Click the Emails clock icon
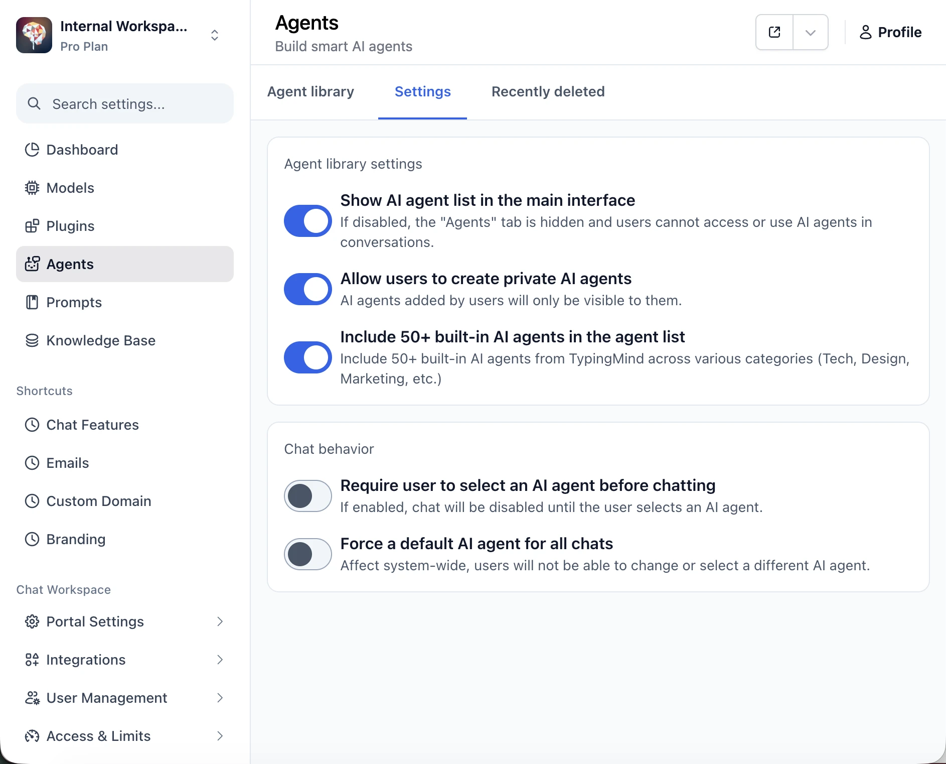 coord(32,463)
